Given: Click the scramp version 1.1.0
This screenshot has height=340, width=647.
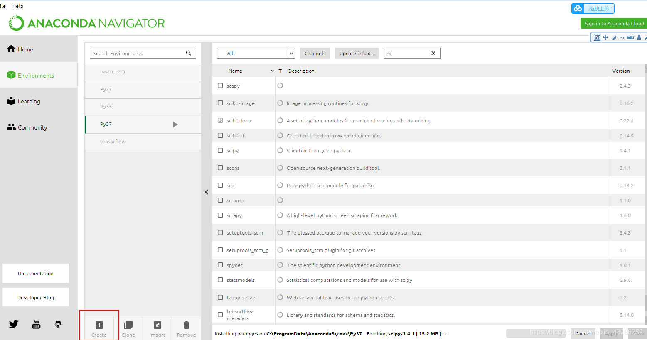Looking at the screenshot, I should pos(625,201).
